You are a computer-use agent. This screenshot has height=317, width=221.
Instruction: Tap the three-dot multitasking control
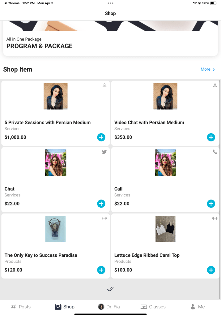(x=110, y=3)
